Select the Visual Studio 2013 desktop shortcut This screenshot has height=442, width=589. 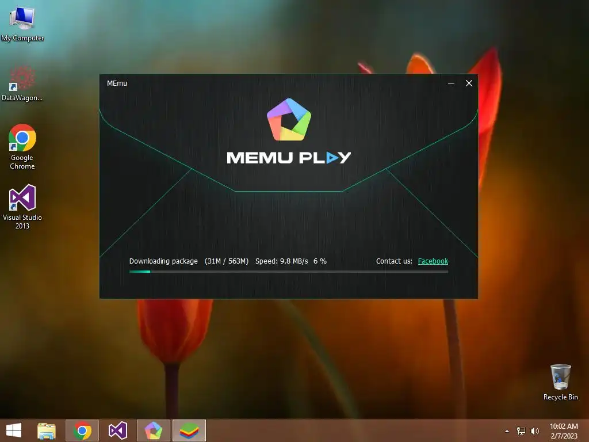pos(22,207)
